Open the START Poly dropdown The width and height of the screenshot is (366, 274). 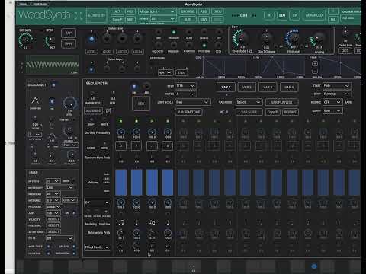[x=337, y=86]
